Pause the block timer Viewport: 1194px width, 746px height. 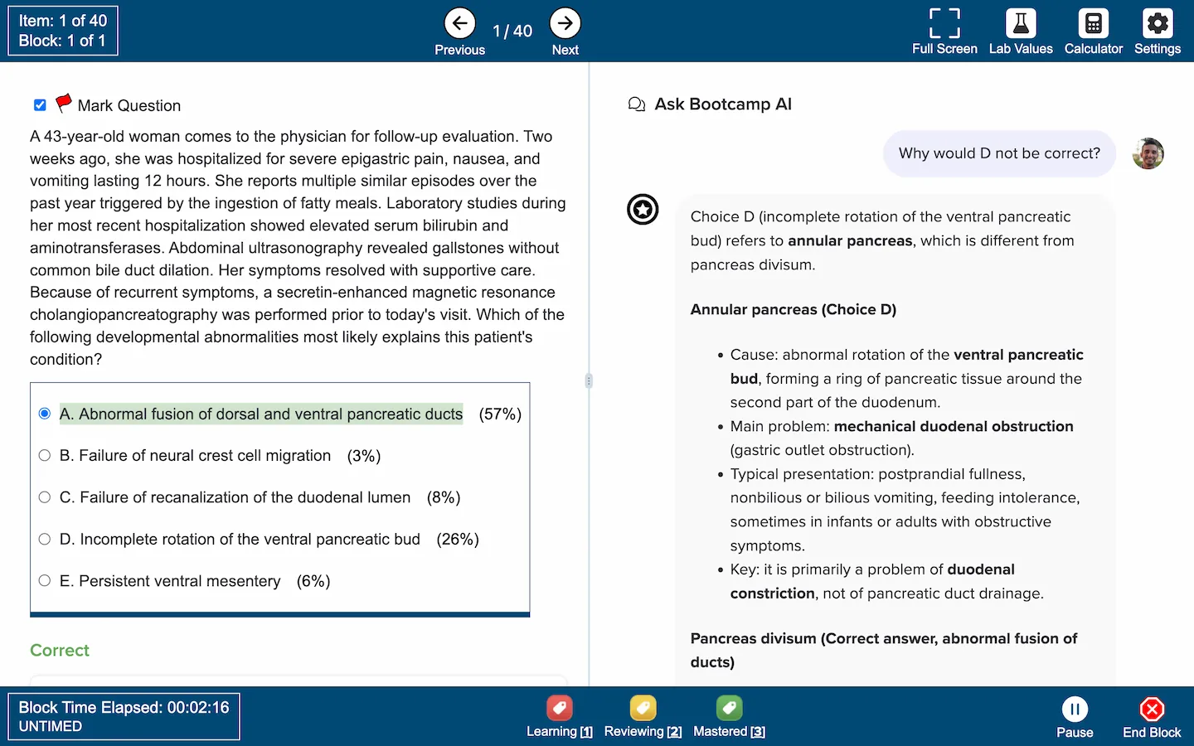(x=1075, y=709)
